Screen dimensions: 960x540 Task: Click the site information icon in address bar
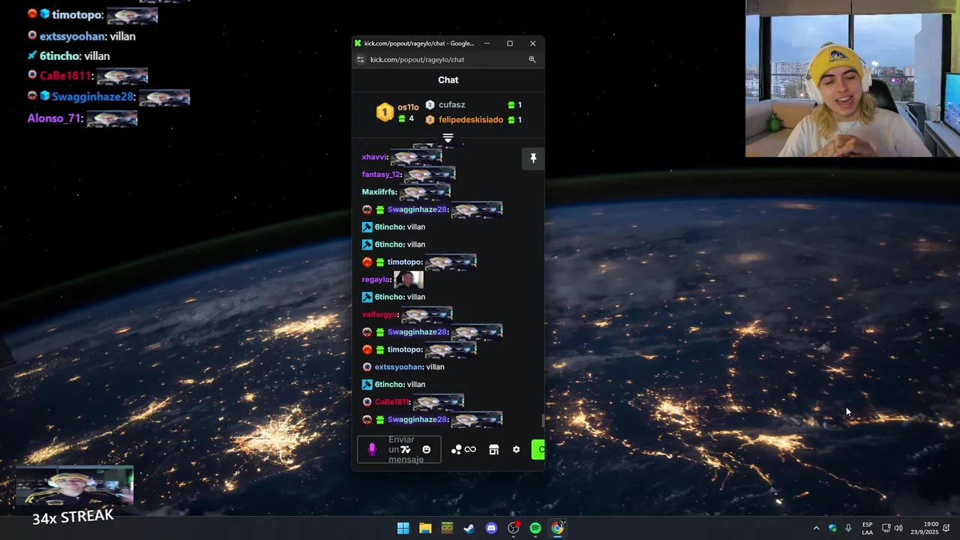[x=361, y=59]
